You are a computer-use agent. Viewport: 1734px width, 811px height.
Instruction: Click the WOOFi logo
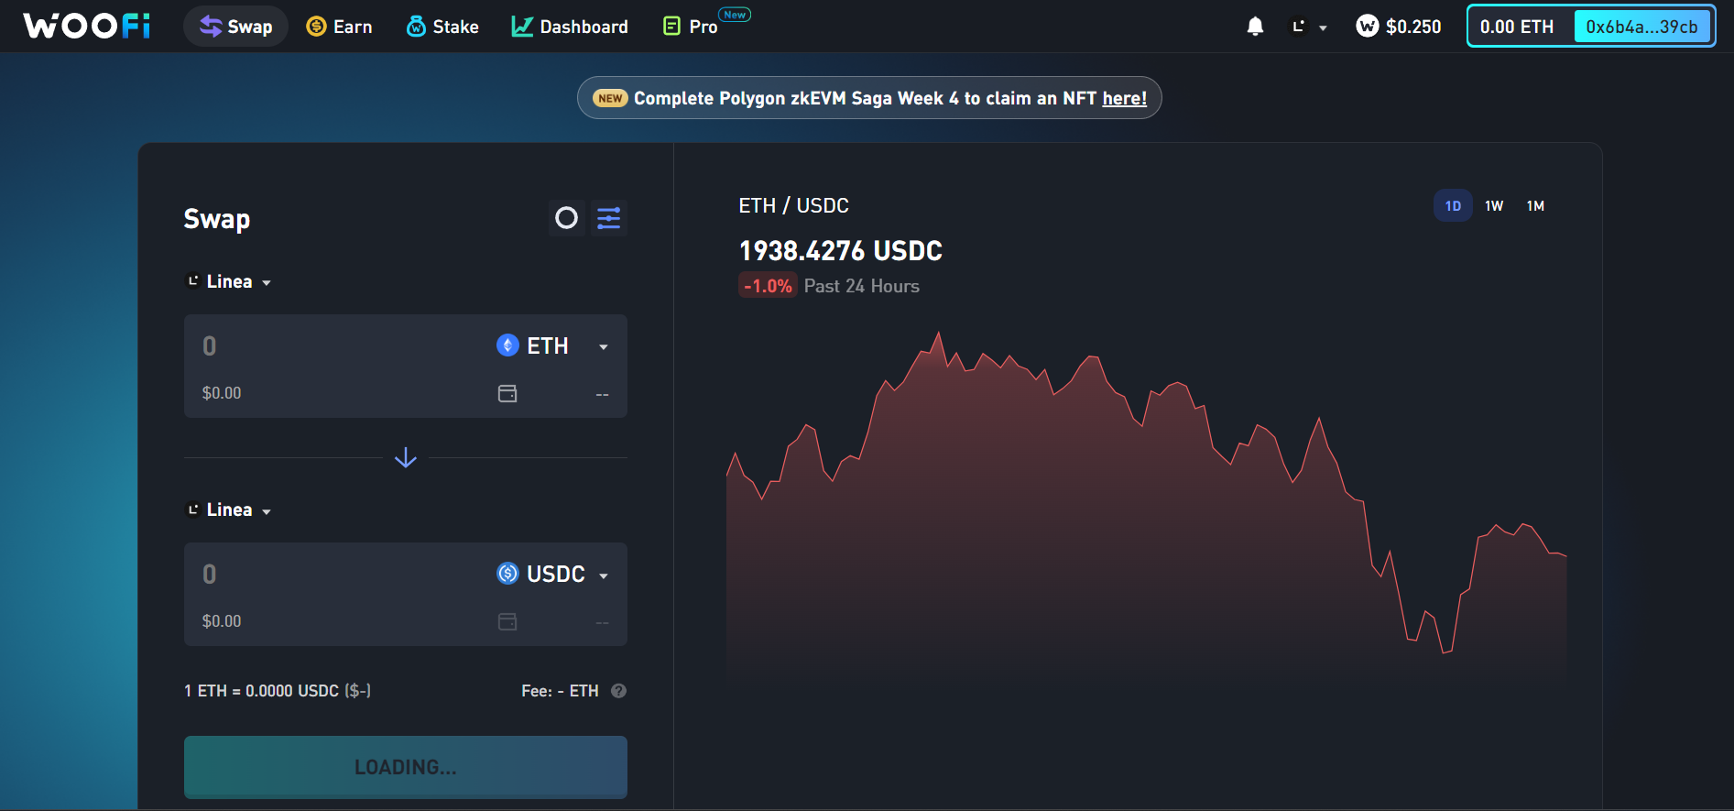pos(87,26)
